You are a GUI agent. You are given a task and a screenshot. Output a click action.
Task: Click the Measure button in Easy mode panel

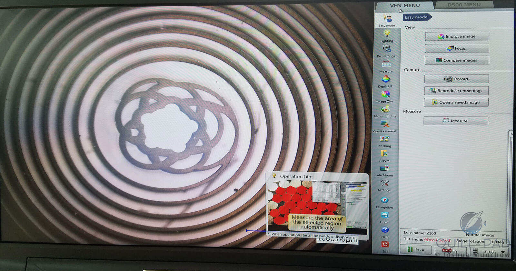coord(456,121)
